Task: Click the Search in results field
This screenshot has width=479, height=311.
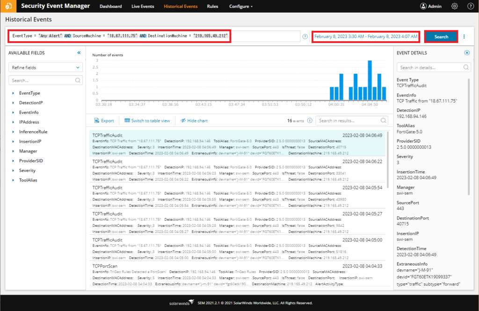Action: (x=352, y=120)
